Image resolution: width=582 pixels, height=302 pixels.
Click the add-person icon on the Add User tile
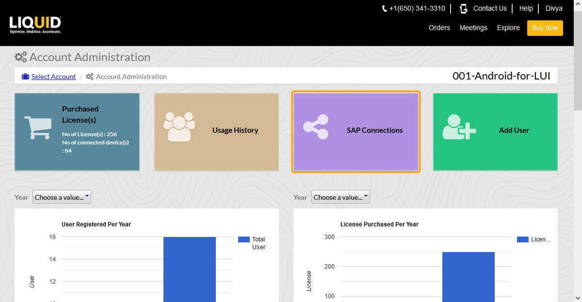coord(459,127)
